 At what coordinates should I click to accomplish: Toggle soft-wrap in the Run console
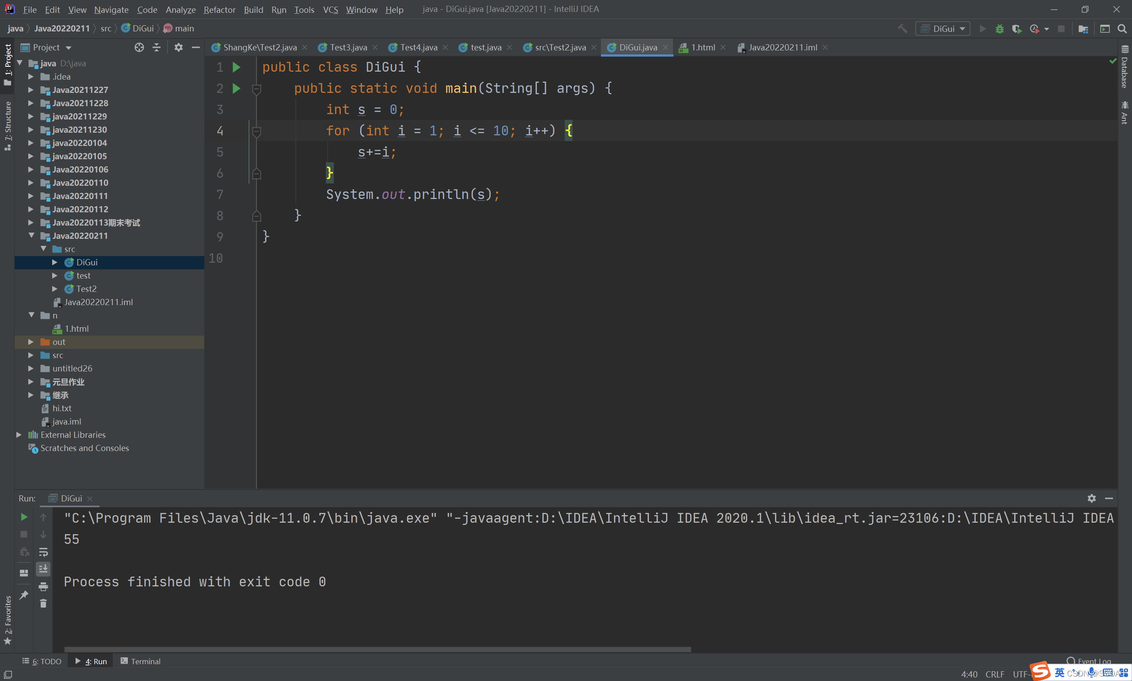(x=43, y=551)
